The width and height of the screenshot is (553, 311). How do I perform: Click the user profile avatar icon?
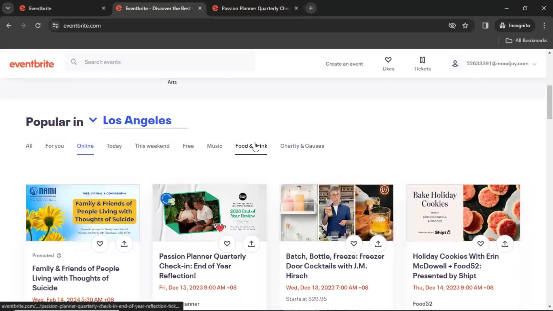pos(455,64)
